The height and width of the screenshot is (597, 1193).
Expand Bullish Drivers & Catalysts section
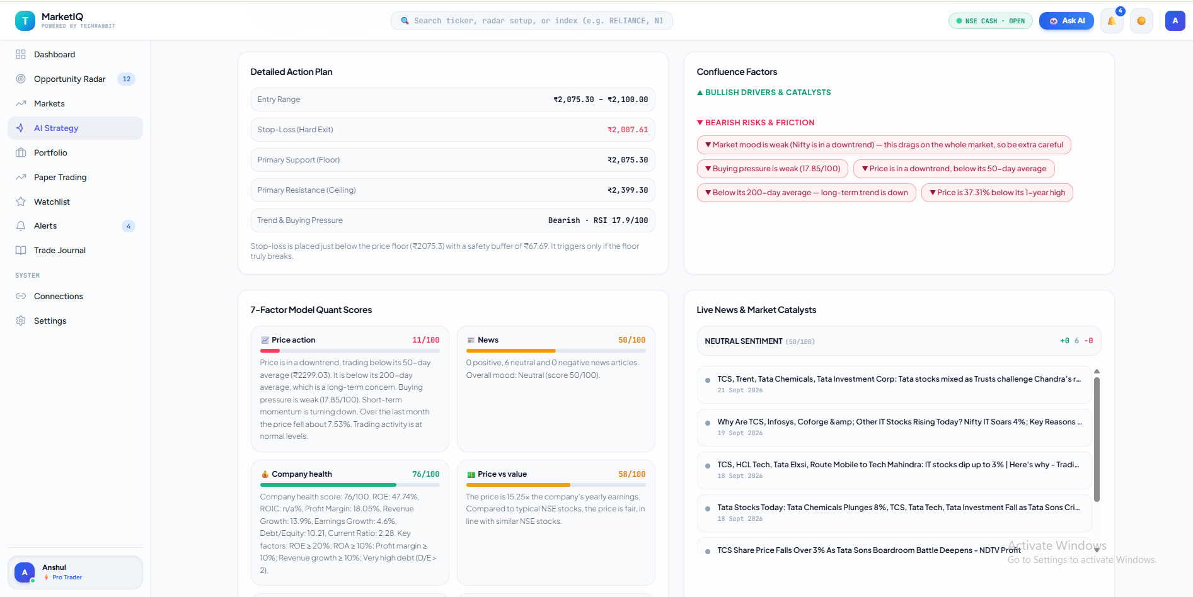pyautogui.click(x=764, y=93)
